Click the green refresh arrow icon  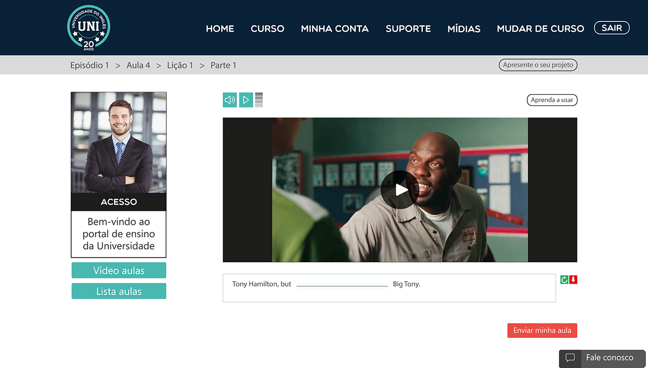point(565,280)
